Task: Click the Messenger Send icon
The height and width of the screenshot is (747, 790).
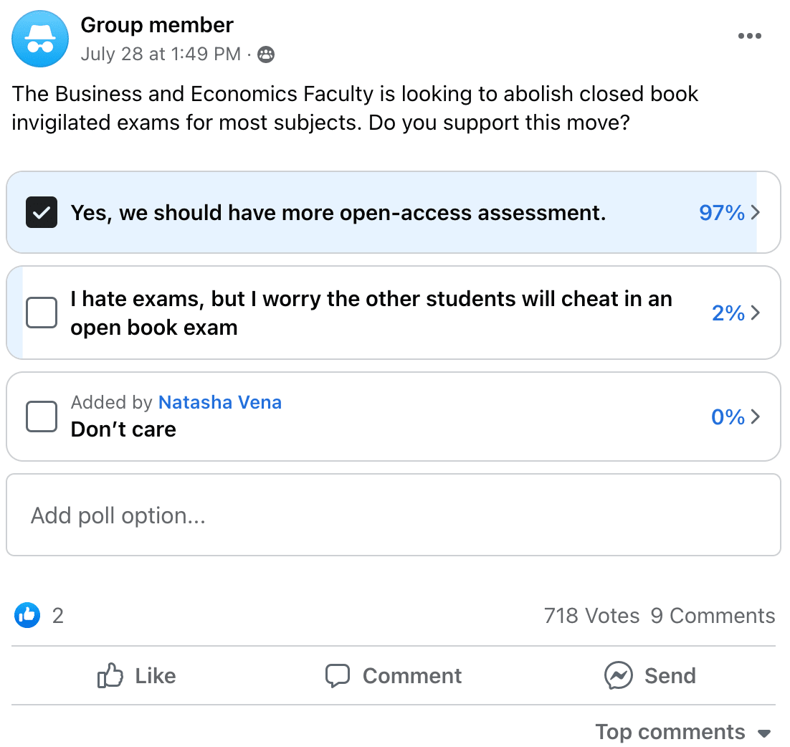Action: [618, 675]
